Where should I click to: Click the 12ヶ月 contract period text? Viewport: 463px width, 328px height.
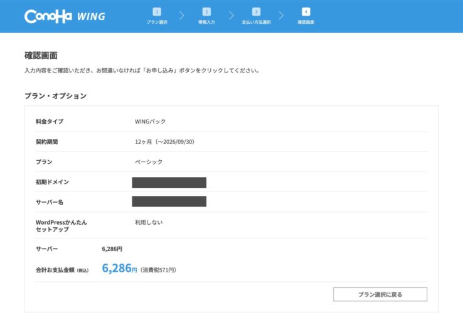pyautogui.click(x=164, y=141)
